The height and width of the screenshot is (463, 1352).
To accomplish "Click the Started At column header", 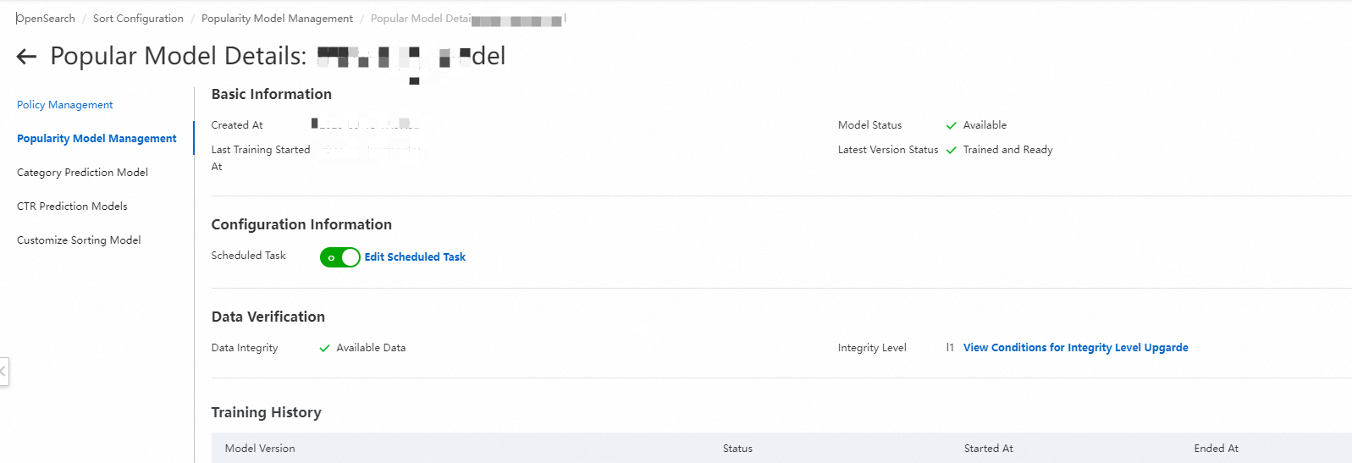I will (x=988, y=449).
